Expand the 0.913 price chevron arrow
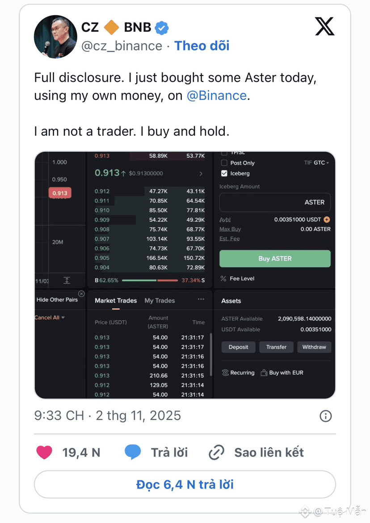The height and width of the screenshot is (523, 370). click(201, 173)
